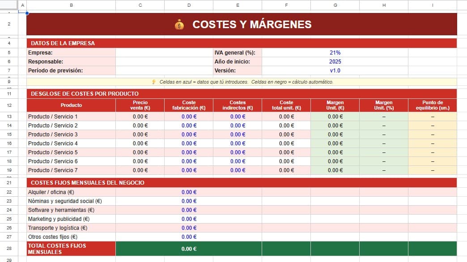
Task: Select the Producto / Servicio 6 cell
Action: (x=71, y=161)
